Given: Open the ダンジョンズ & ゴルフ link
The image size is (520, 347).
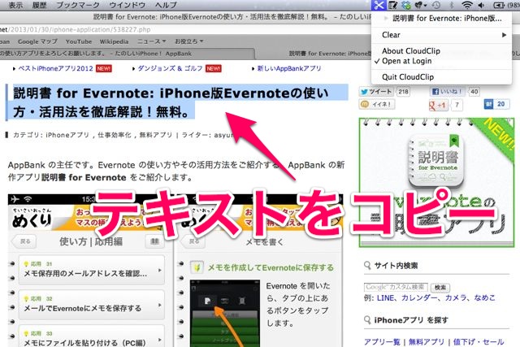Looking at the screenshot, I should tap(170, 68).
